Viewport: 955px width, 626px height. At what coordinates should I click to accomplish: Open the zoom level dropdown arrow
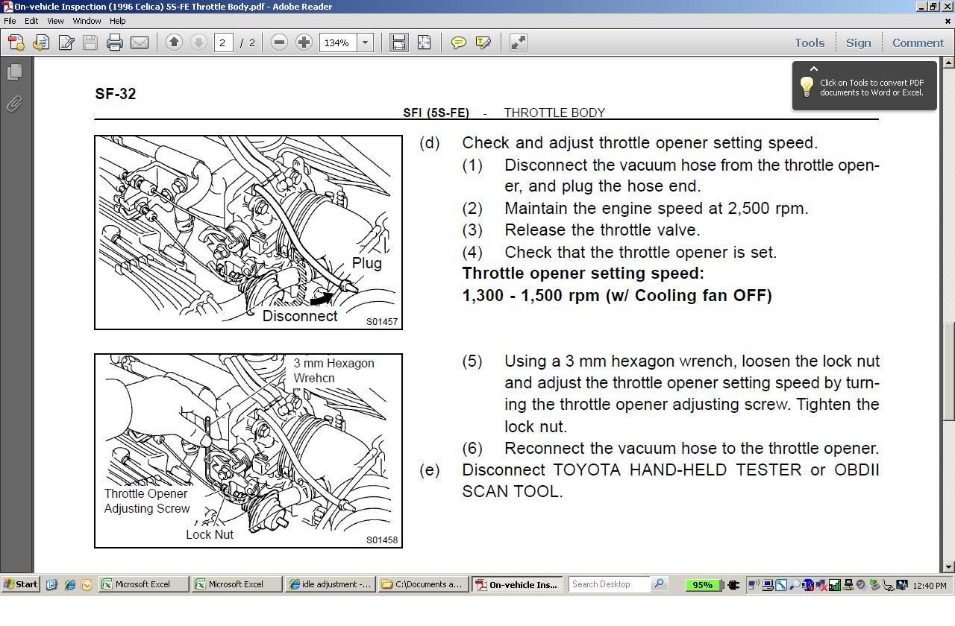(x=366, y=42)
